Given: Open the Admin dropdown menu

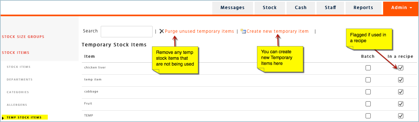Looking at the screenshot, I should click(x=401, y=8).
